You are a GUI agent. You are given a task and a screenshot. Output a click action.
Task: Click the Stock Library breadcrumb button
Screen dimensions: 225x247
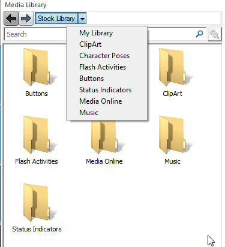click(56, 19)
